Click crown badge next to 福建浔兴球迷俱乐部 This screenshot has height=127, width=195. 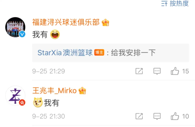coord(105,22)
